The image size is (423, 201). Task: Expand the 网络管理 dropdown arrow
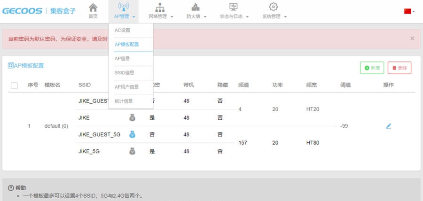pyautogui.click(x=172, y=17)
